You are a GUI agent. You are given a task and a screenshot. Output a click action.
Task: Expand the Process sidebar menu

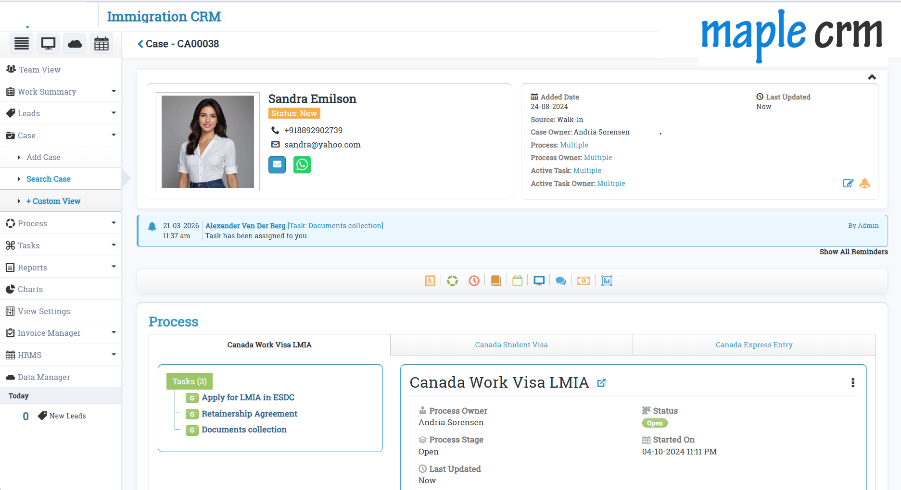click(x=61, y=223)
